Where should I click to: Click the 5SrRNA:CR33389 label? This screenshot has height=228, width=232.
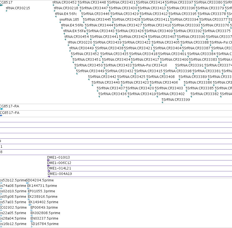pyautogui.click(x=193, y=77)
